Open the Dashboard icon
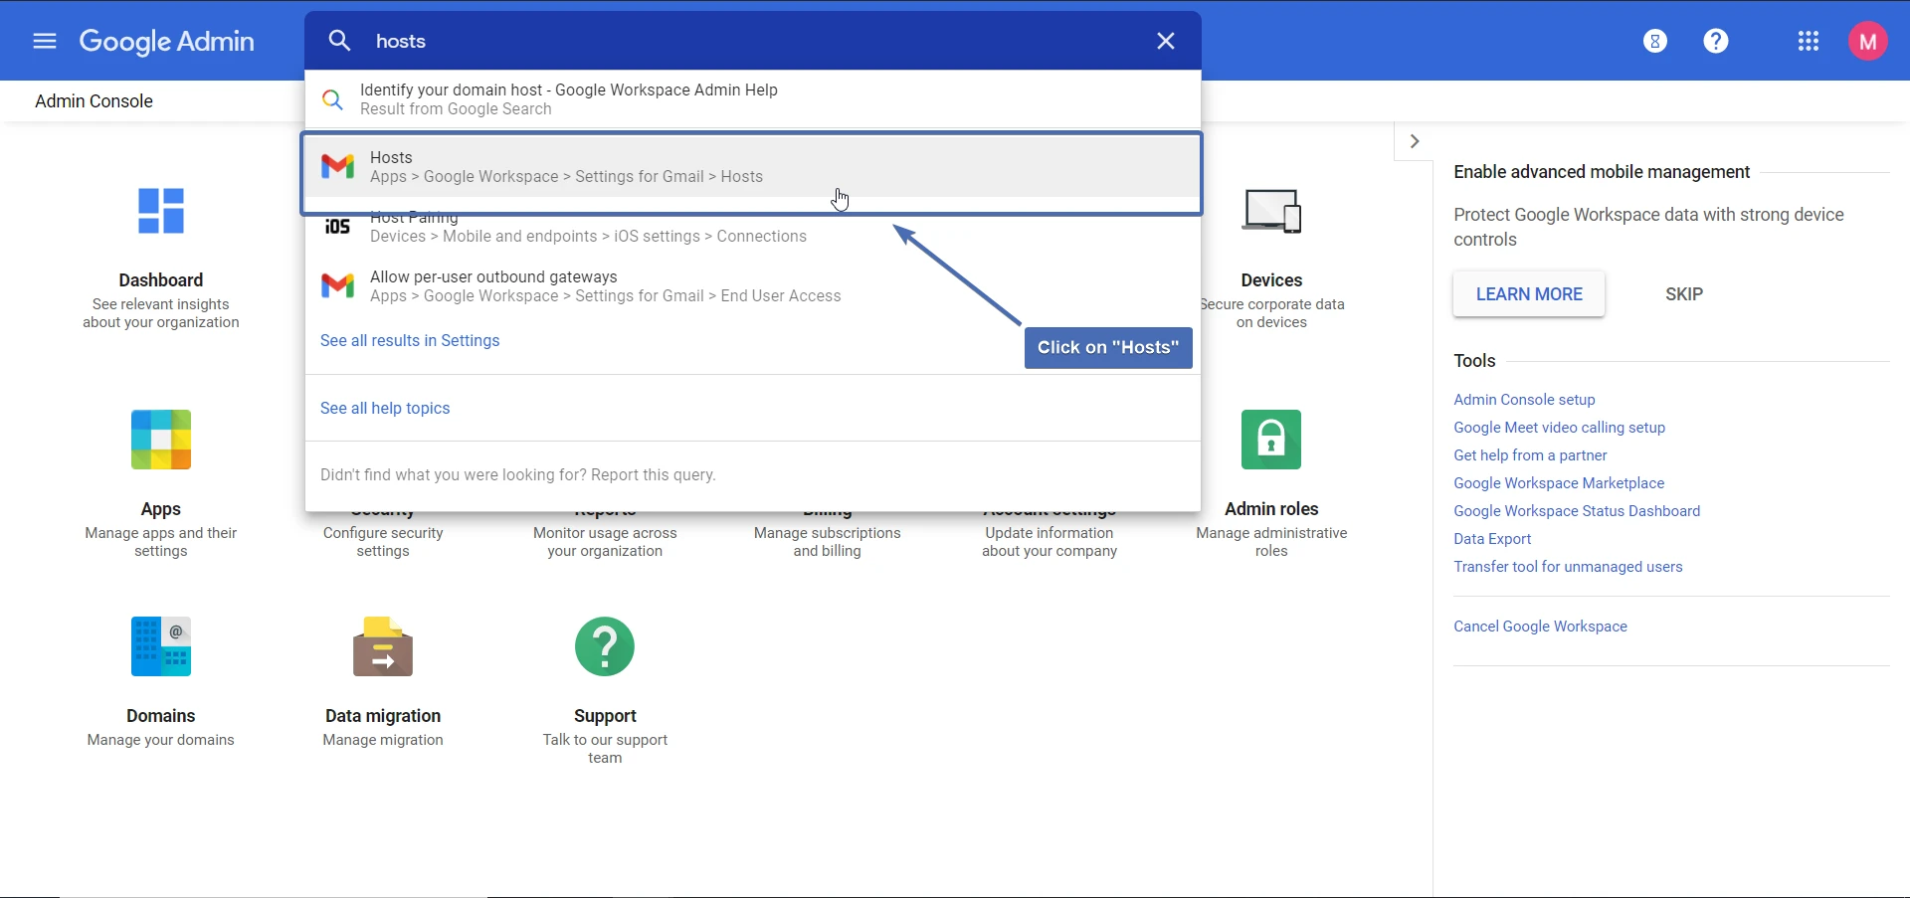Screen dimensions: 1910x898 161,212
